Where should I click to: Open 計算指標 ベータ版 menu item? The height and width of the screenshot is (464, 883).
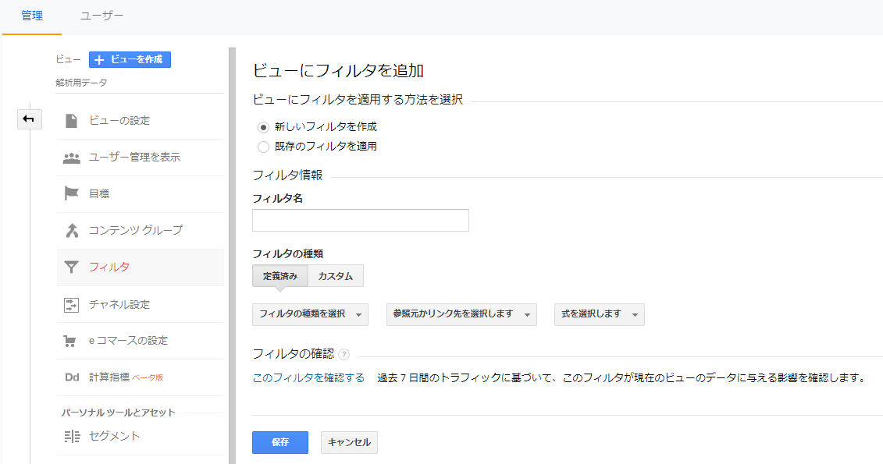point(141,377)
